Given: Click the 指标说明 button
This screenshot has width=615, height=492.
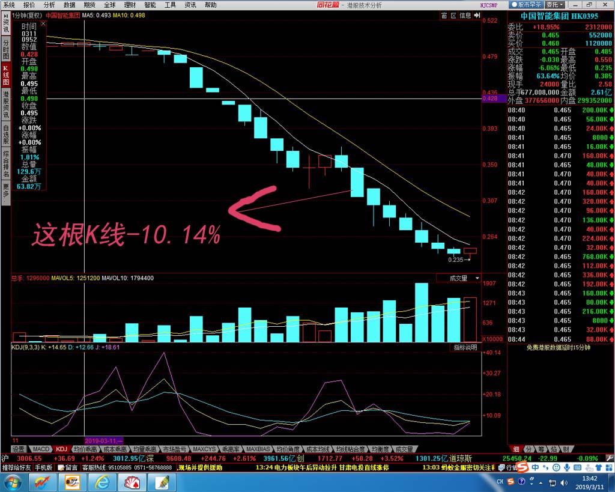Looking at the screenshot, I should pos(465,347).
